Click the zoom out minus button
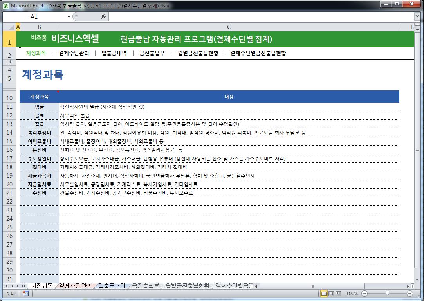Screen dimensions: 424x301 point(364,294)
